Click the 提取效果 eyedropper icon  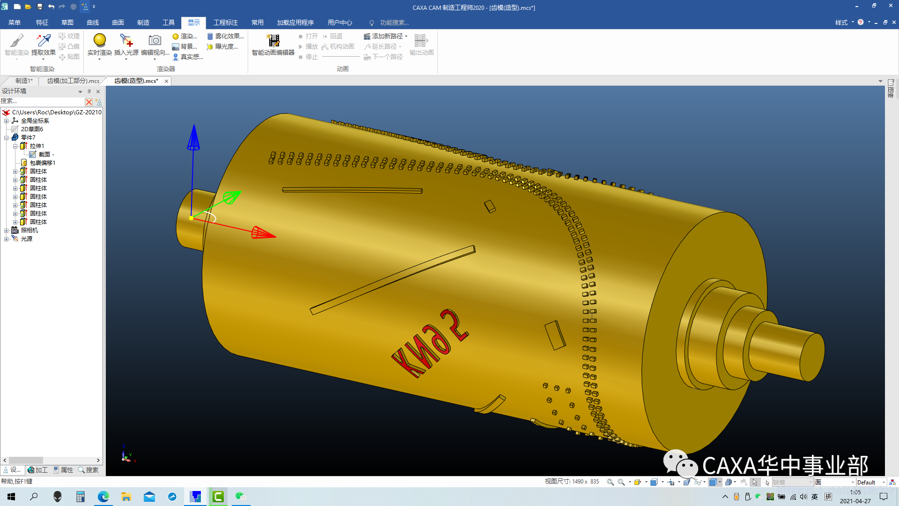pos(44,41)
